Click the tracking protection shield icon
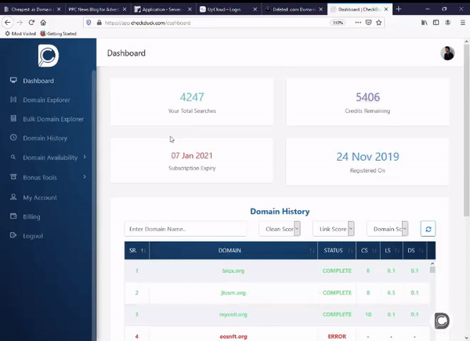Viewport: 470px width, 341px height. point(89,23)
